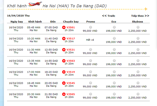Click the red plane icon beside VJ519
157x106 pixels.
click(x=64, y=72)
